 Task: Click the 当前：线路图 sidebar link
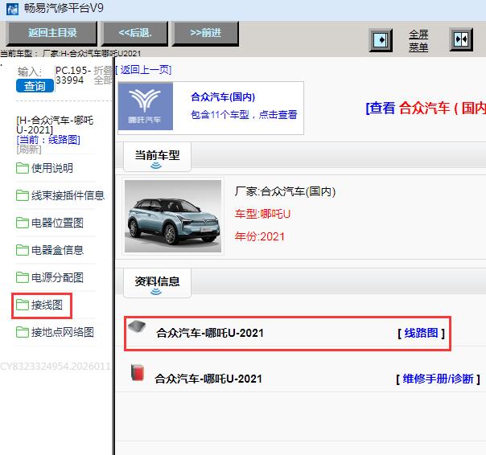[48, 140]
